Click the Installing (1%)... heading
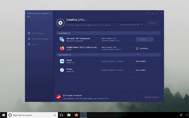189x118 pixels. coord(76,20)
